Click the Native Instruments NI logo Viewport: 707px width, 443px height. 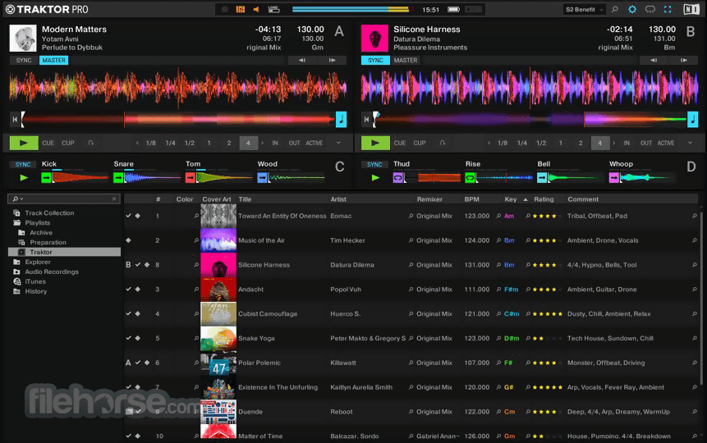click(691, 9)
